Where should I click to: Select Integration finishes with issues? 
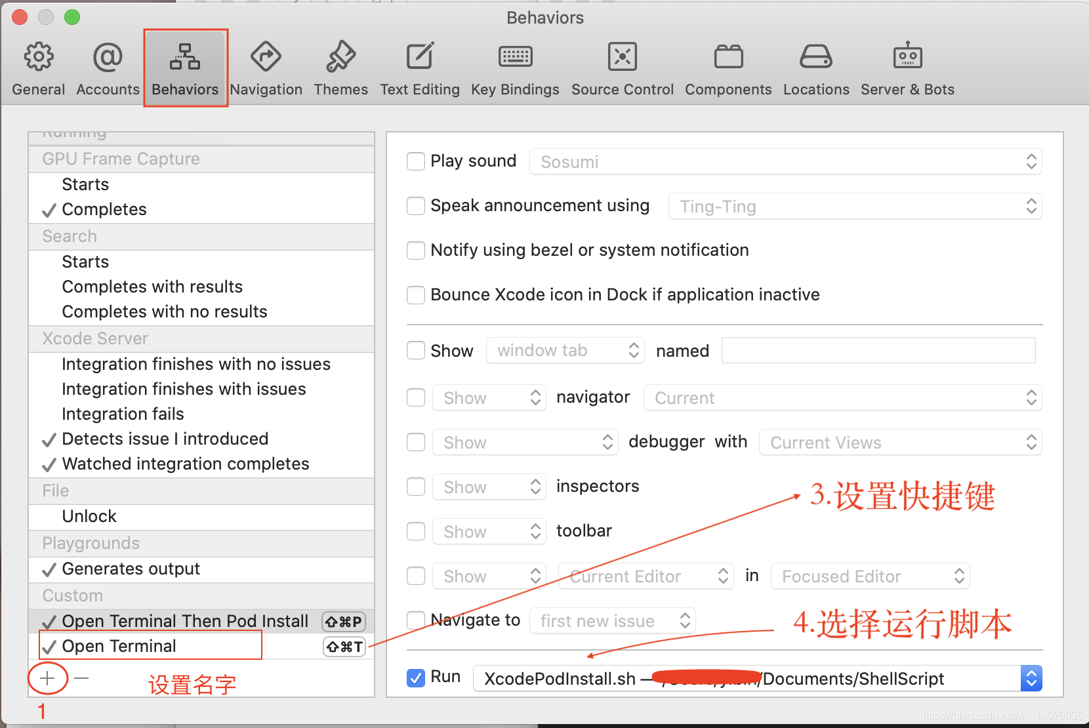coord(201,390)
